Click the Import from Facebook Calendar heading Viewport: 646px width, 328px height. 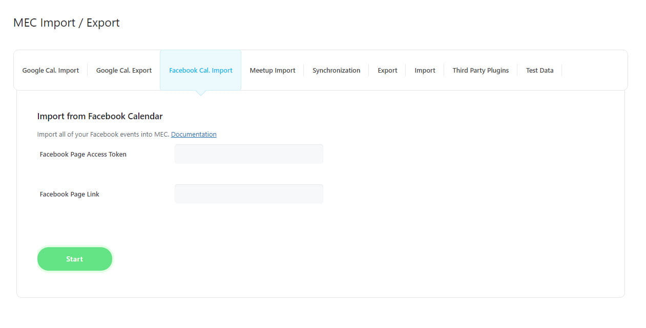click(x=100, y=116)
